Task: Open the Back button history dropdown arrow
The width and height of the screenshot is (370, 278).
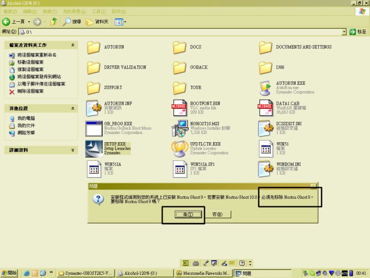Action: (29, 22)
